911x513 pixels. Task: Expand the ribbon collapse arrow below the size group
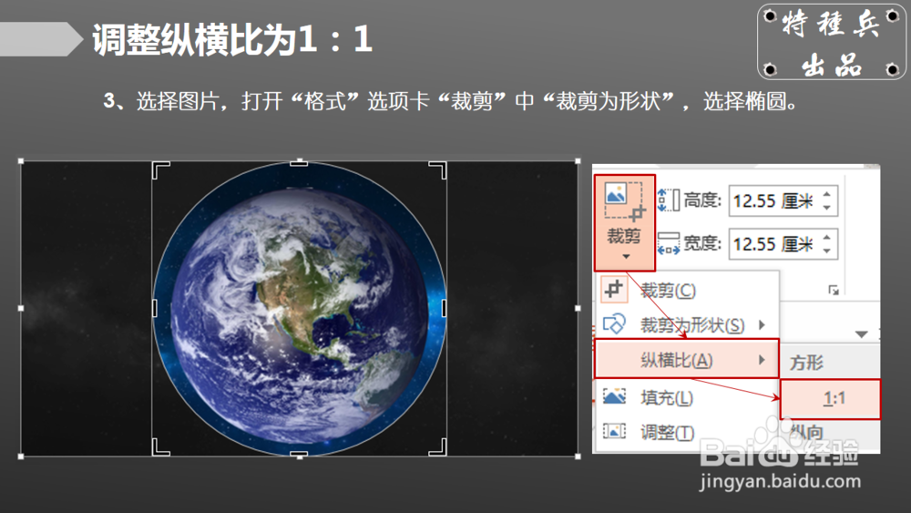[862, 334]
